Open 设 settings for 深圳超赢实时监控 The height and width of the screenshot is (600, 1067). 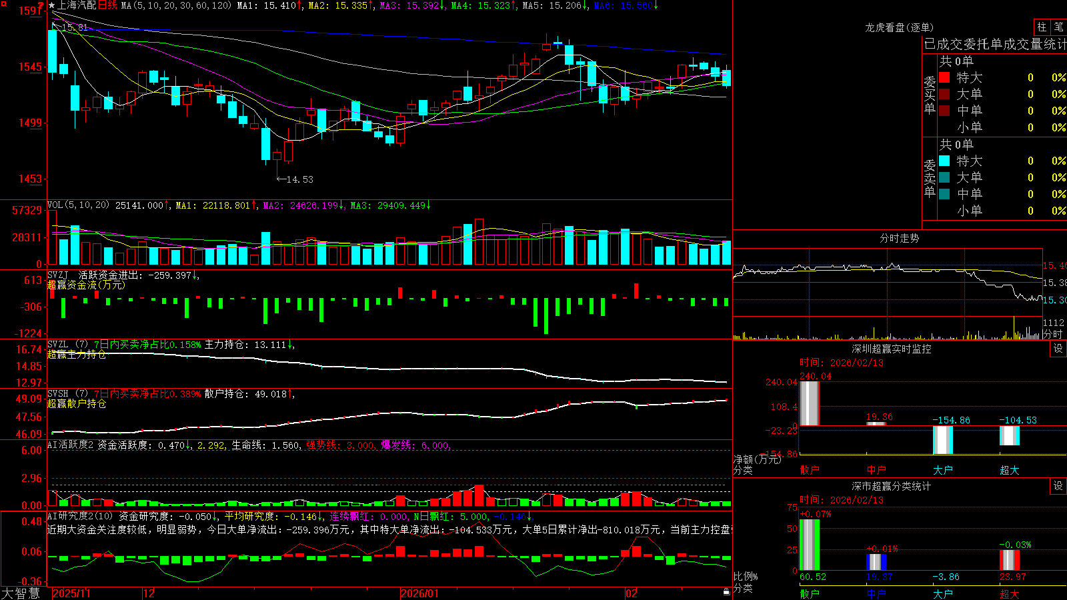tap(1058, 349)
